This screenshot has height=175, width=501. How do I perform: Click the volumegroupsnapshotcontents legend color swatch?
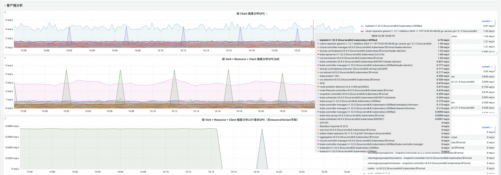point(364,158)
